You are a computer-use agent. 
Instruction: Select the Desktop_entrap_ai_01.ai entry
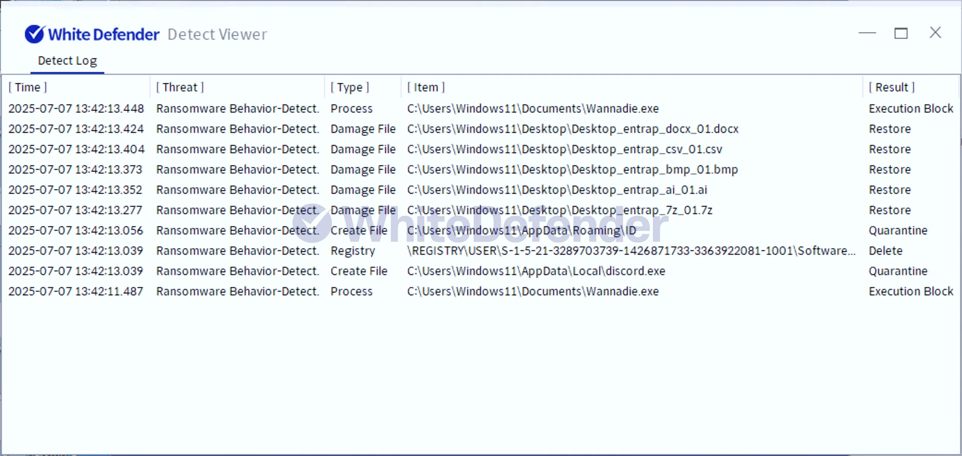point(556,190)
